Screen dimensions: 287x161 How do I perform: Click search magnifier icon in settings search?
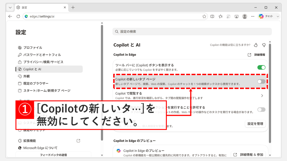tap(117, 32)
